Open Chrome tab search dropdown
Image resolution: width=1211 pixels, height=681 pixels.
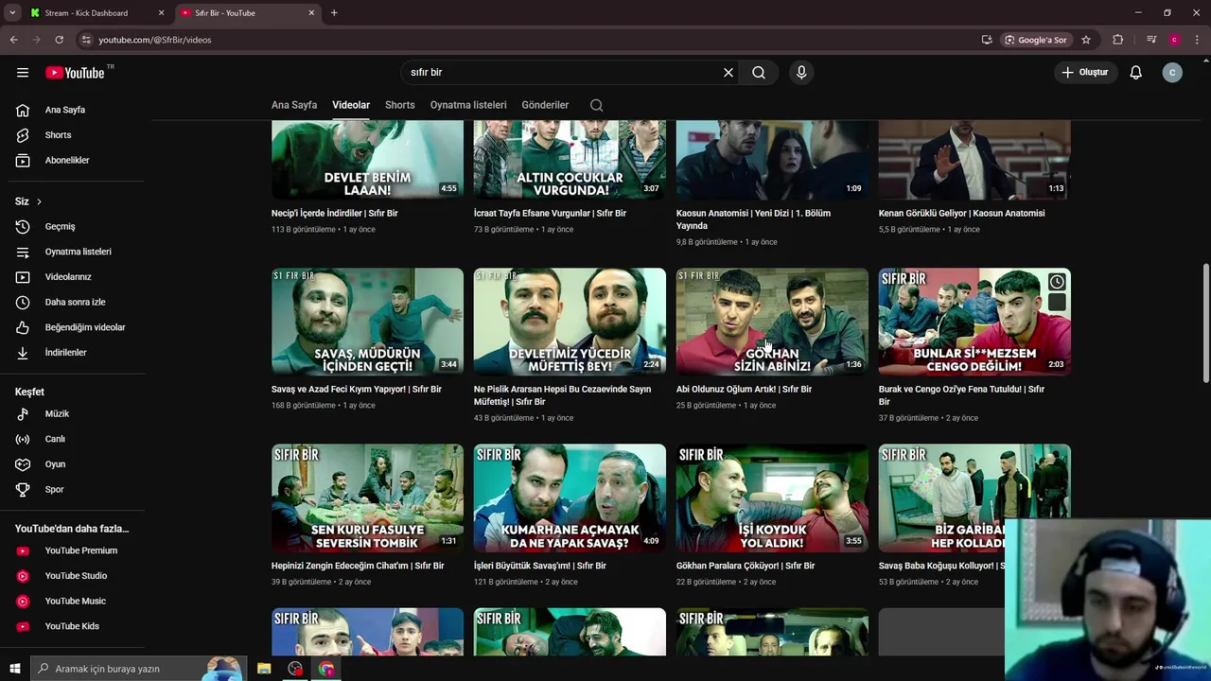pos(12,13)
